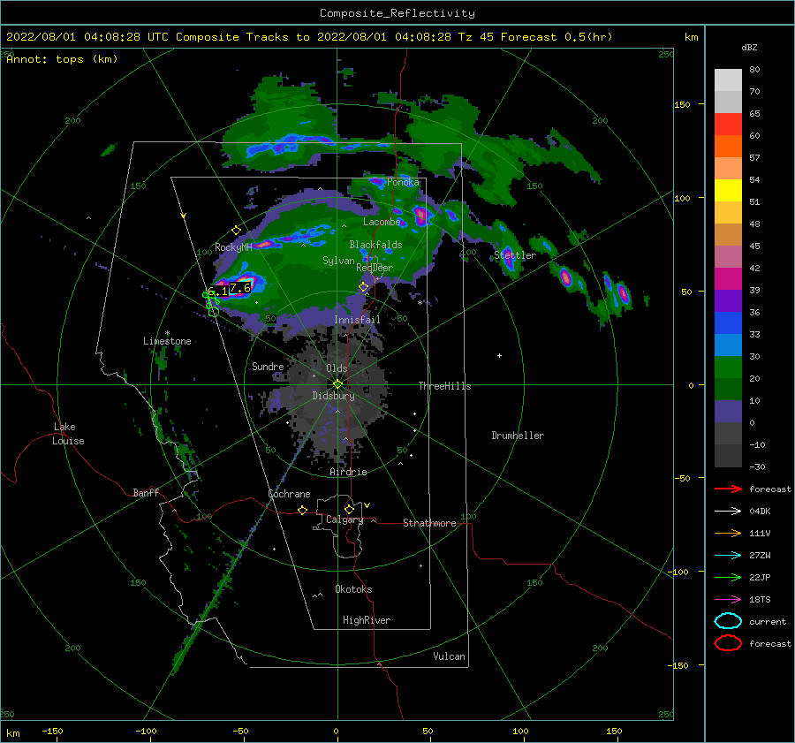Click the -30 dBZ legend value

758,466
